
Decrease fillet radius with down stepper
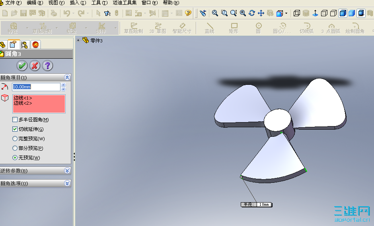tap(63, 89)
